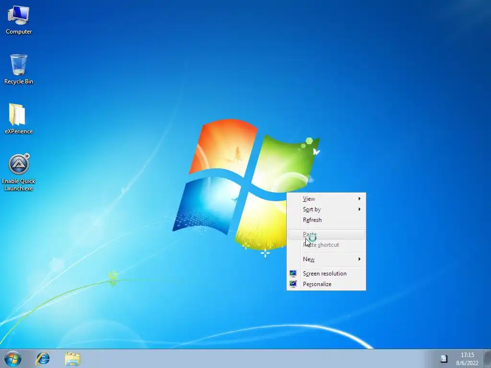The height and width of the screenshot is (368, 491).
Task: Expand the View submenu
Action: tap(326, 199)
